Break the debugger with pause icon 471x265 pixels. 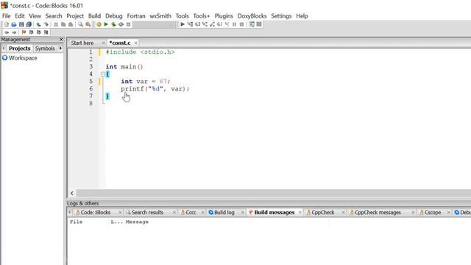[234, 24]
